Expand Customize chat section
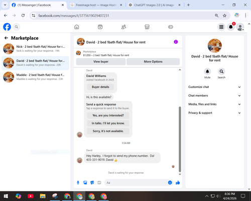Image resolution: width=251 pixels, height=201 pixels. [214, 87]
